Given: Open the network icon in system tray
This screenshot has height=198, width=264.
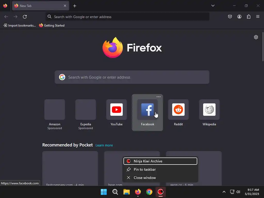Looking at the screenshot, I should 232,192.
